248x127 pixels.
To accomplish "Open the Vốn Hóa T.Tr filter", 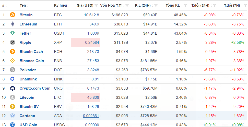I will coord(127,5).
